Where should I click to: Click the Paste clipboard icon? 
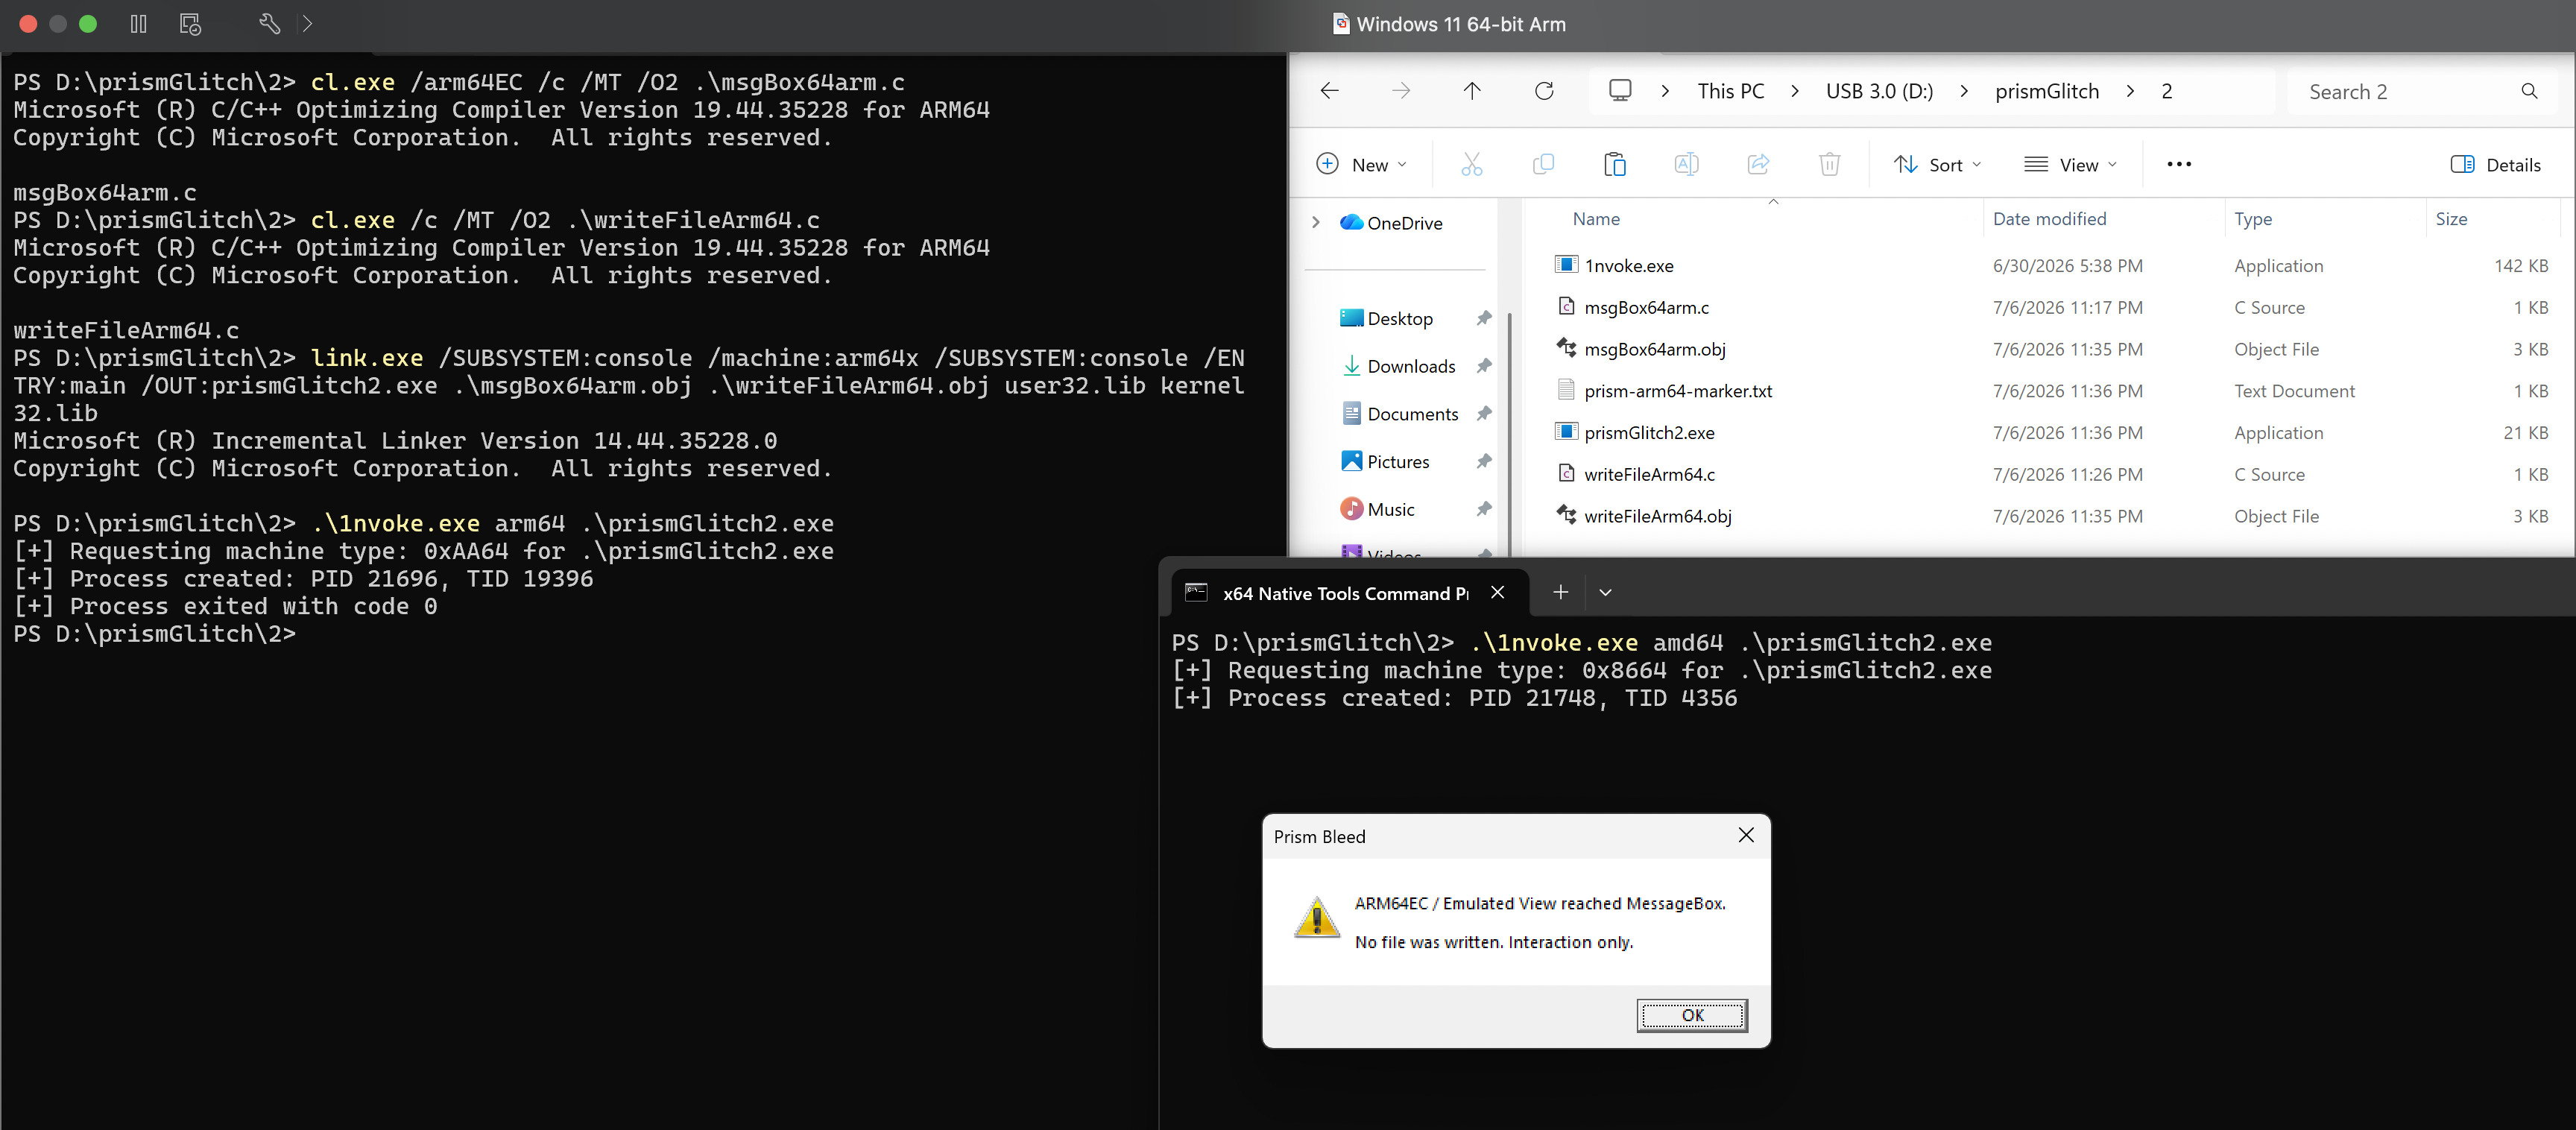pos(1614,165)
